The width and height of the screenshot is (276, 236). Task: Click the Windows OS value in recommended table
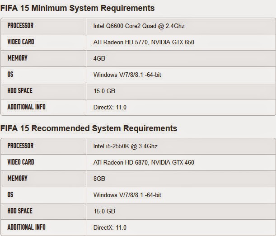tap(127, 195)
